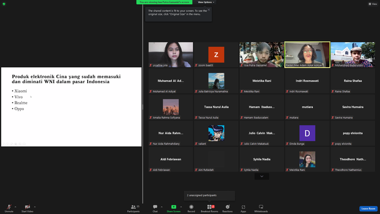This screenshot has height=214, width=380.
Task: Click the 'Realme' bullet on the slide
Action: (21, 103)
